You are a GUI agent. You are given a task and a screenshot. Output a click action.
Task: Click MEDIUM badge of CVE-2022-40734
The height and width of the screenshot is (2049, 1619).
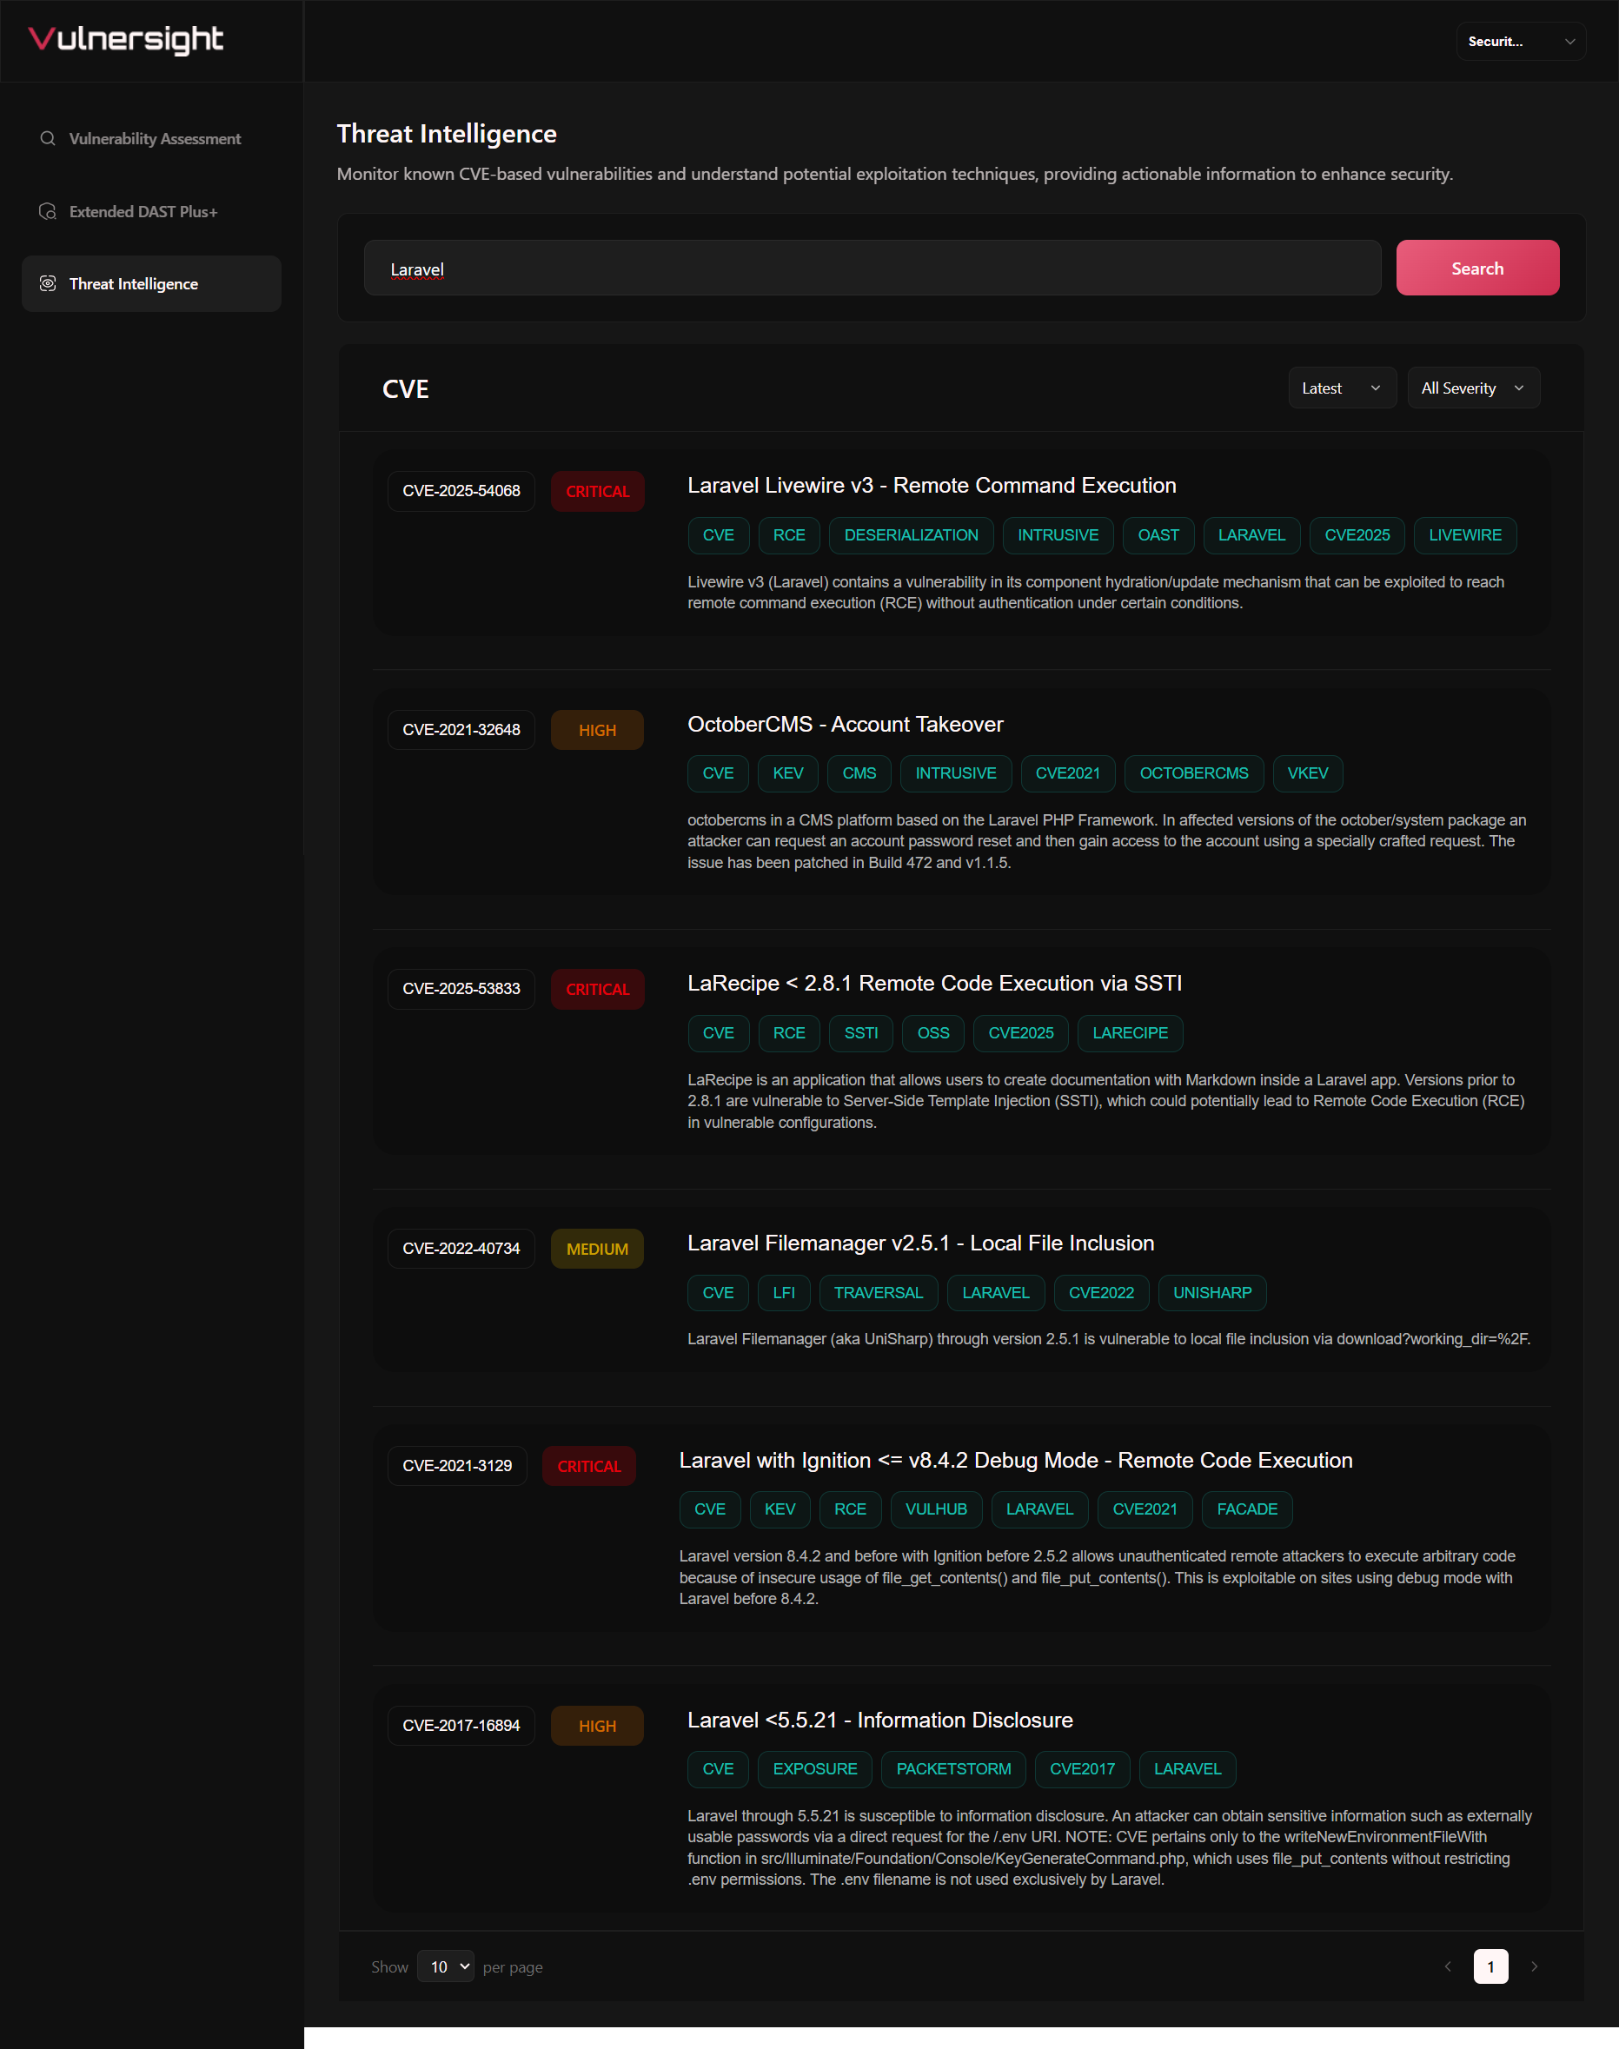click(597, 1248)
